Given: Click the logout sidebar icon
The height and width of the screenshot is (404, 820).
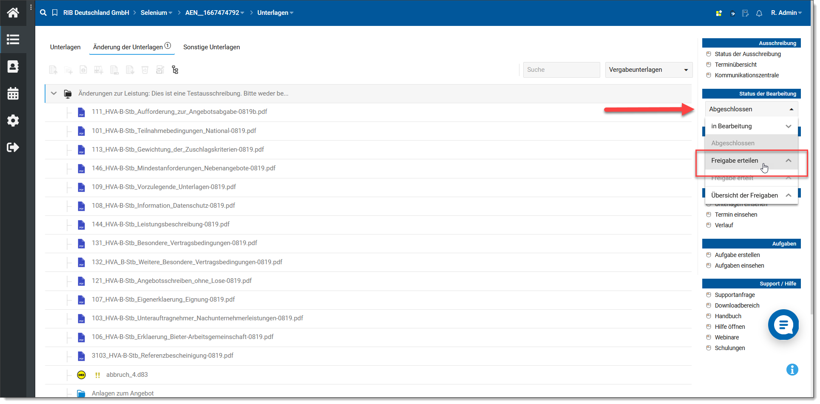Looking at the screenshot, I should (13, 147).
